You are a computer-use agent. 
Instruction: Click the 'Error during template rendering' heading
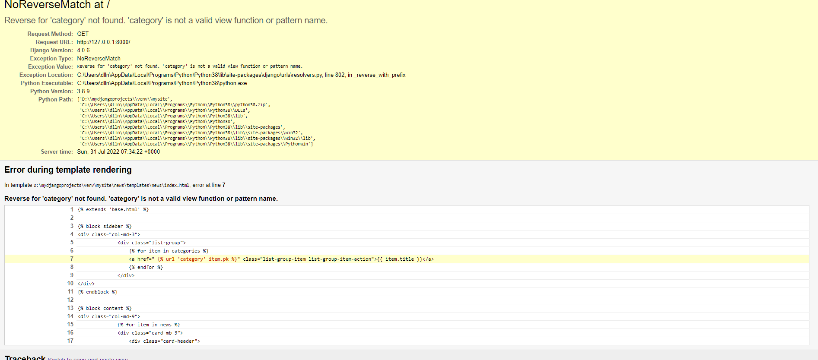coord(68,170)
